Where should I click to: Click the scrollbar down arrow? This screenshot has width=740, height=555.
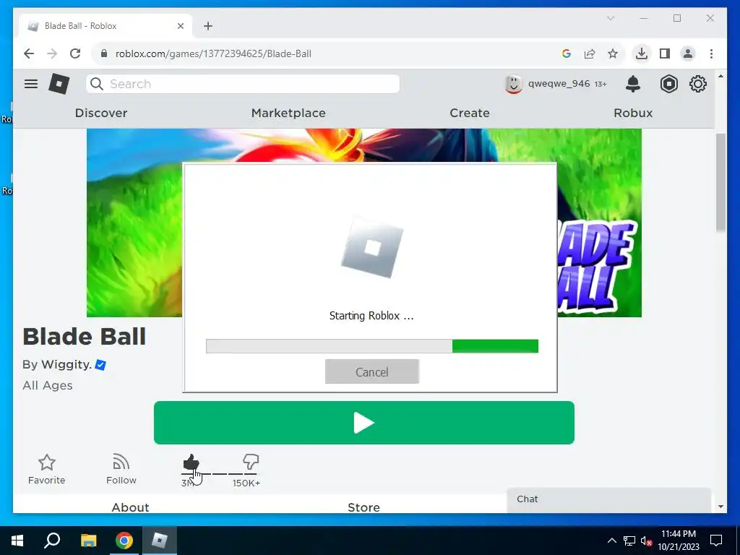click(720, 507)
